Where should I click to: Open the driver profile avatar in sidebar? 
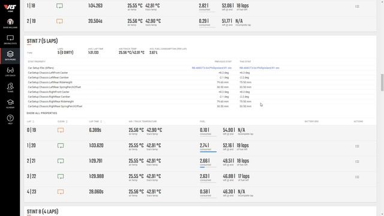(10, 23)
